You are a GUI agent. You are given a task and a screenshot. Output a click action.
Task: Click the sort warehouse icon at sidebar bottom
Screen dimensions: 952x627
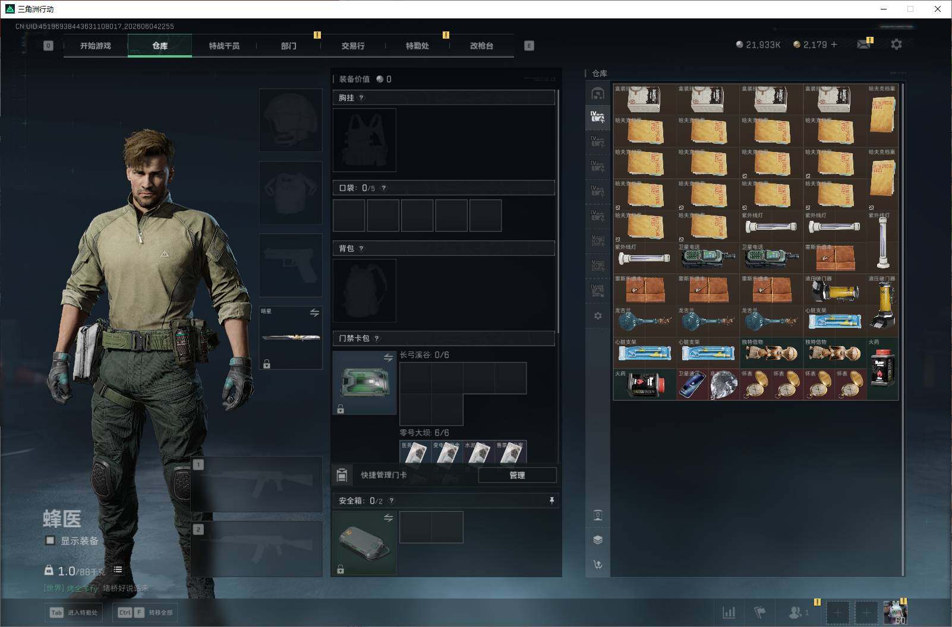(x=598, y=565)
